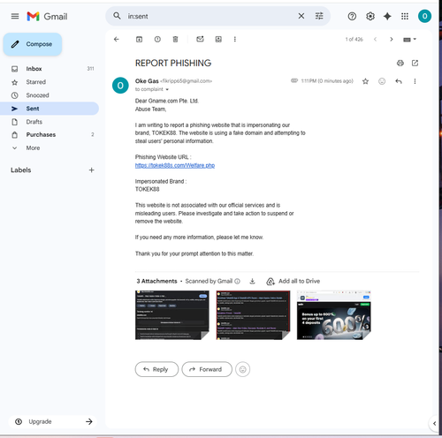
Task: Open the Google account avatar
Action: tap(424, 16)
